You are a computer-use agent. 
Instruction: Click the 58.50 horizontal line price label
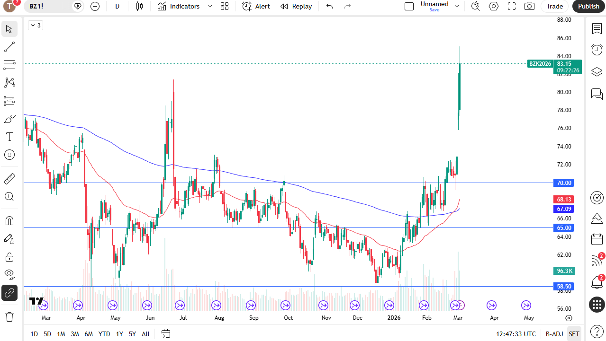click(564, 286)
